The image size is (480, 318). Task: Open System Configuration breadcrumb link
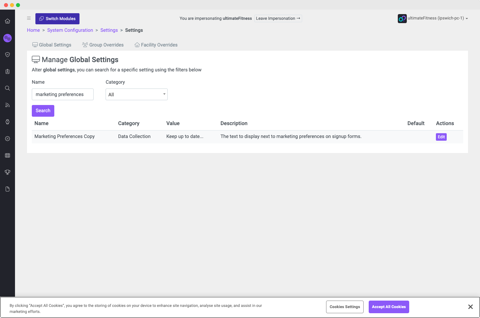point(70,30)
